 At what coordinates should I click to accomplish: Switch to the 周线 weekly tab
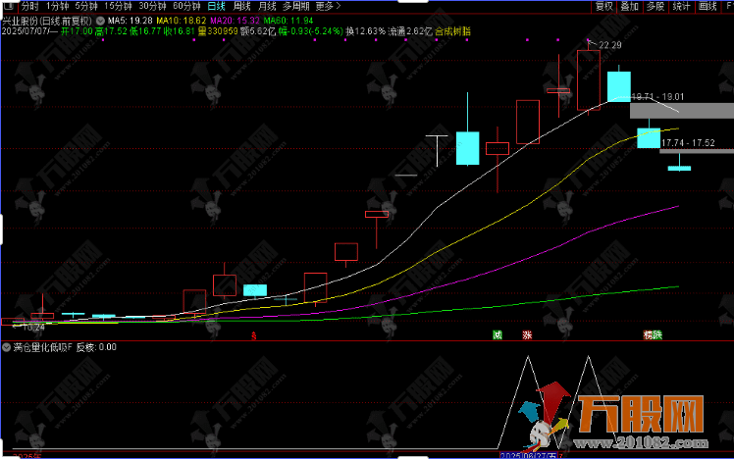tap(242, 6)
